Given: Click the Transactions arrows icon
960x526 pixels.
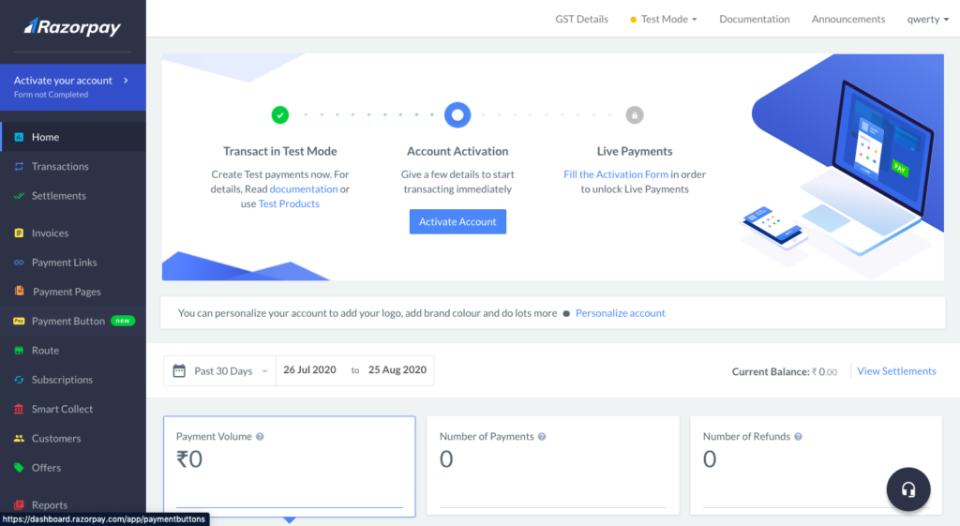Looking at the screenshot, I should pyautogui.click(x=19, y=167).
